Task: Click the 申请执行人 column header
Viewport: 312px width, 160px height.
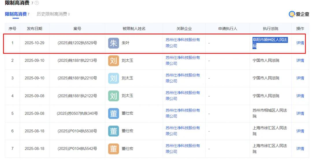Action: tap(228, 29)
